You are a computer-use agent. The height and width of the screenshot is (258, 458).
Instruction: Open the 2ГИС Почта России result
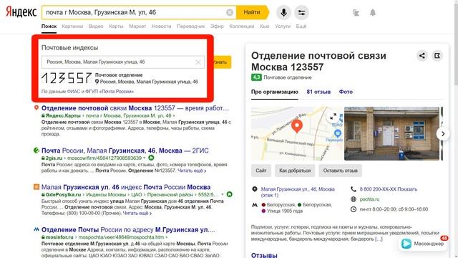tap(125, 150)
